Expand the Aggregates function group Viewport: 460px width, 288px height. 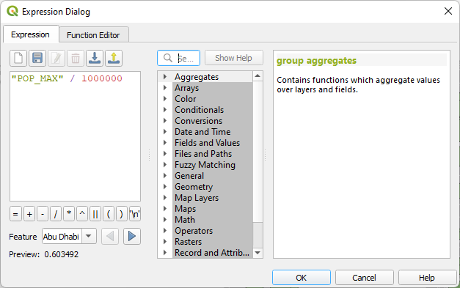pos(165,77)
